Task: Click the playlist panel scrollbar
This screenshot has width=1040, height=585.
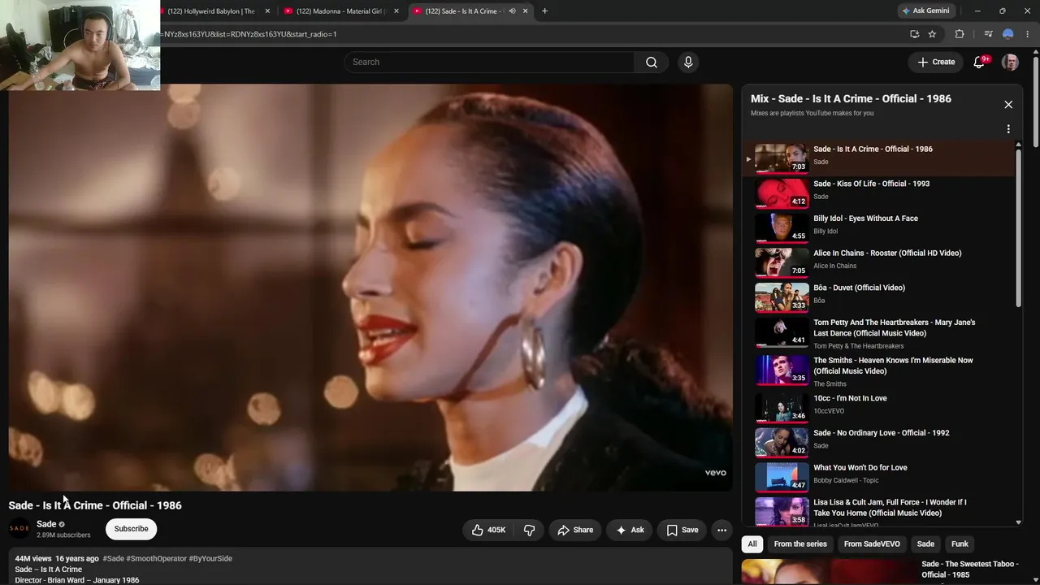Action: 1019,227
